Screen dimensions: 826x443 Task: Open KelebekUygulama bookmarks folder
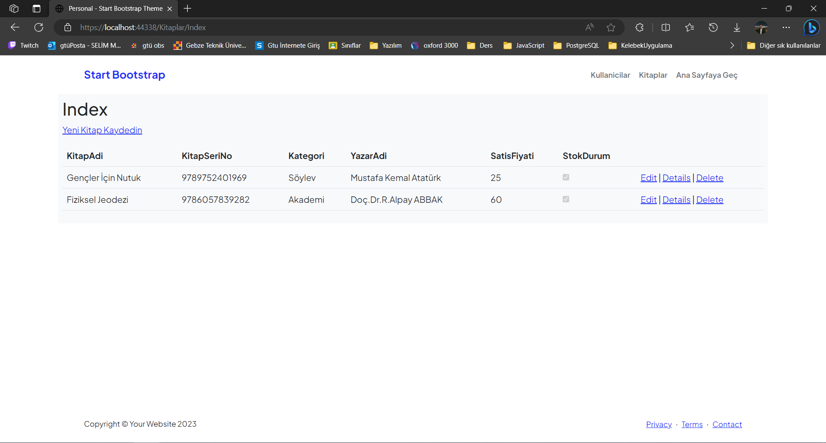tap(640, 46)
